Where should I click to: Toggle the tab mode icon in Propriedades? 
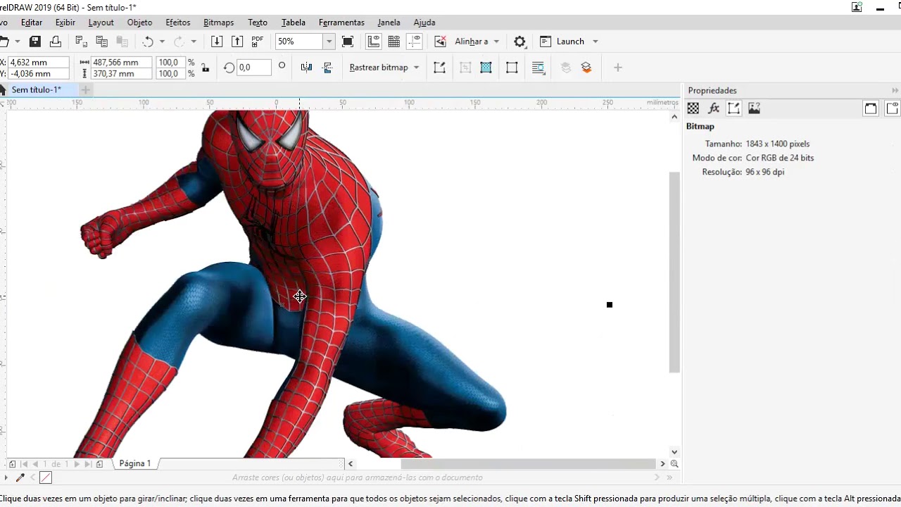tap(892, 108)
